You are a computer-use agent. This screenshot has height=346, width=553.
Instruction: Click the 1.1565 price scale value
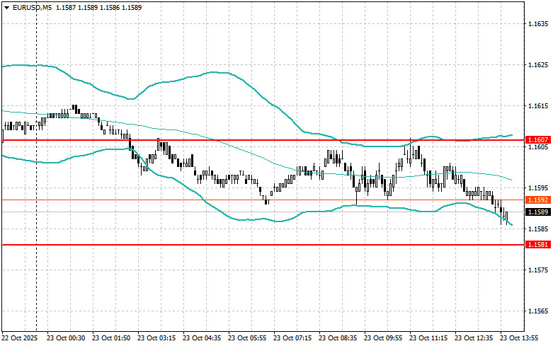point(538,311)
